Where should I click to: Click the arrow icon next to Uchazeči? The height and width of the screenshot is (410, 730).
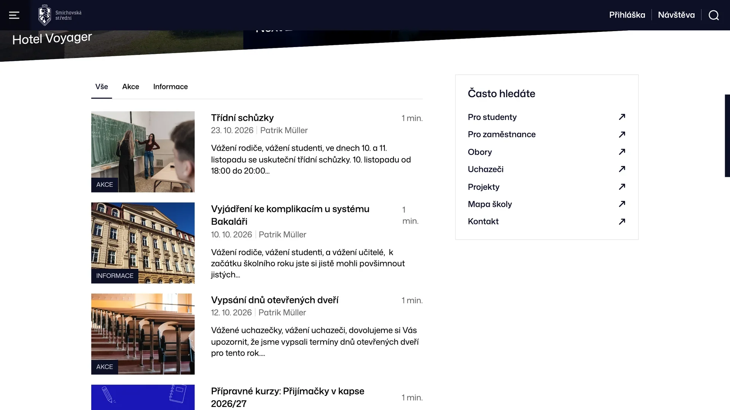click(x=622, y=169)
